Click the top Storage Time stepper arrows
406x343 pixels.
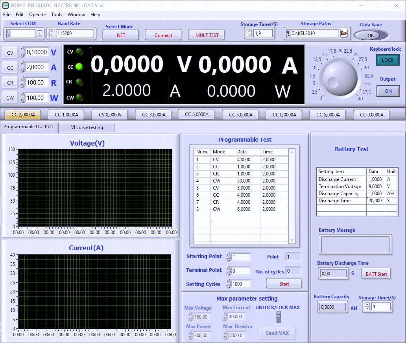click(249, 33)
